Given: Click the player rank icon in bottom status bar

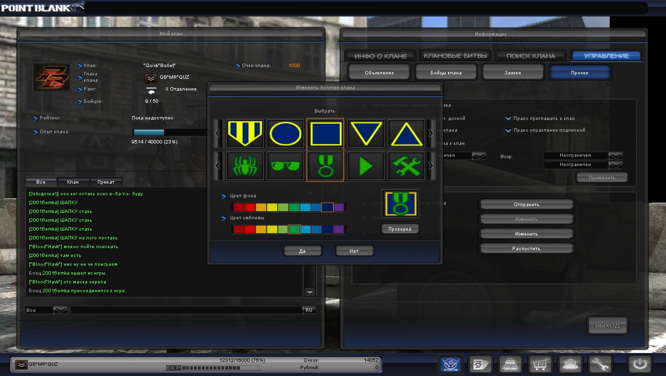Looking at the screenshot, I should 21,364.
